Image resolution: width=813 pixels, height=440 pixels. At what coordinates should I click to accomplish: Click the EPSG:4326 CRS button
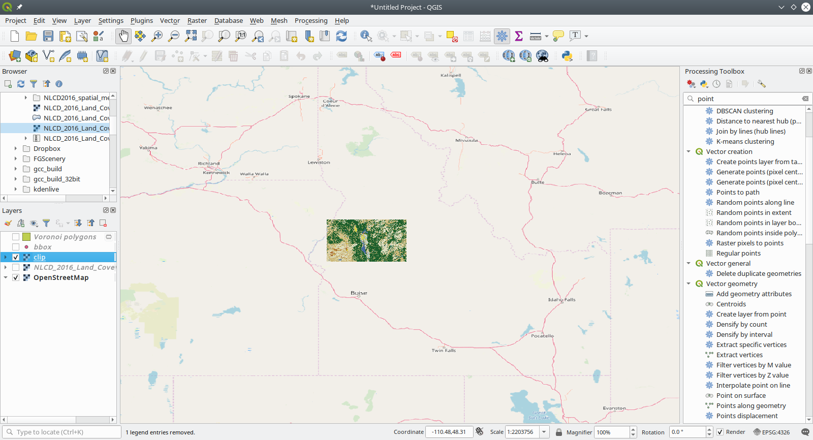click(x=772, y=432)
